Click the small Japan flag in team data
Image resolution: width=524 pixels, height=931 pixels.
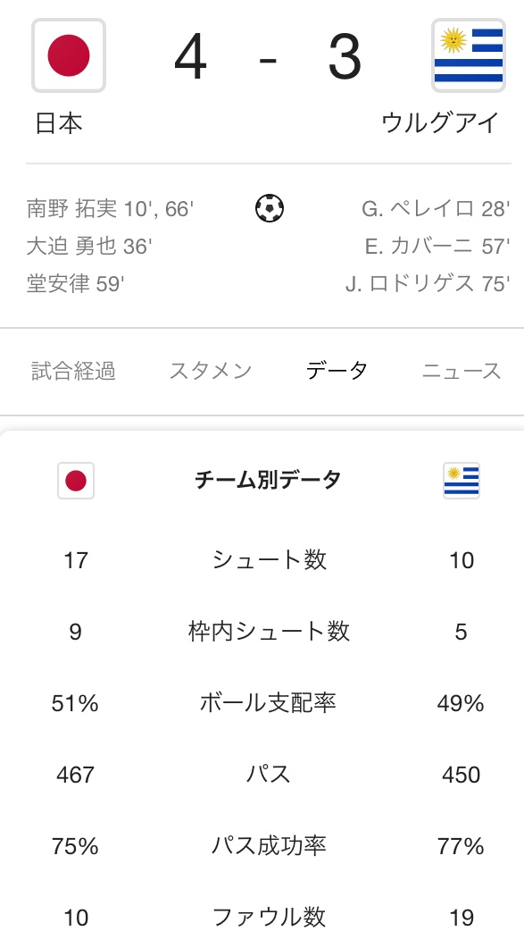pos(76,481)
